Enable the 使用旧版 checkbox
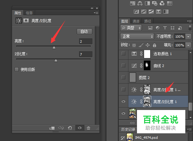The image size is (193, 141). 17,69
